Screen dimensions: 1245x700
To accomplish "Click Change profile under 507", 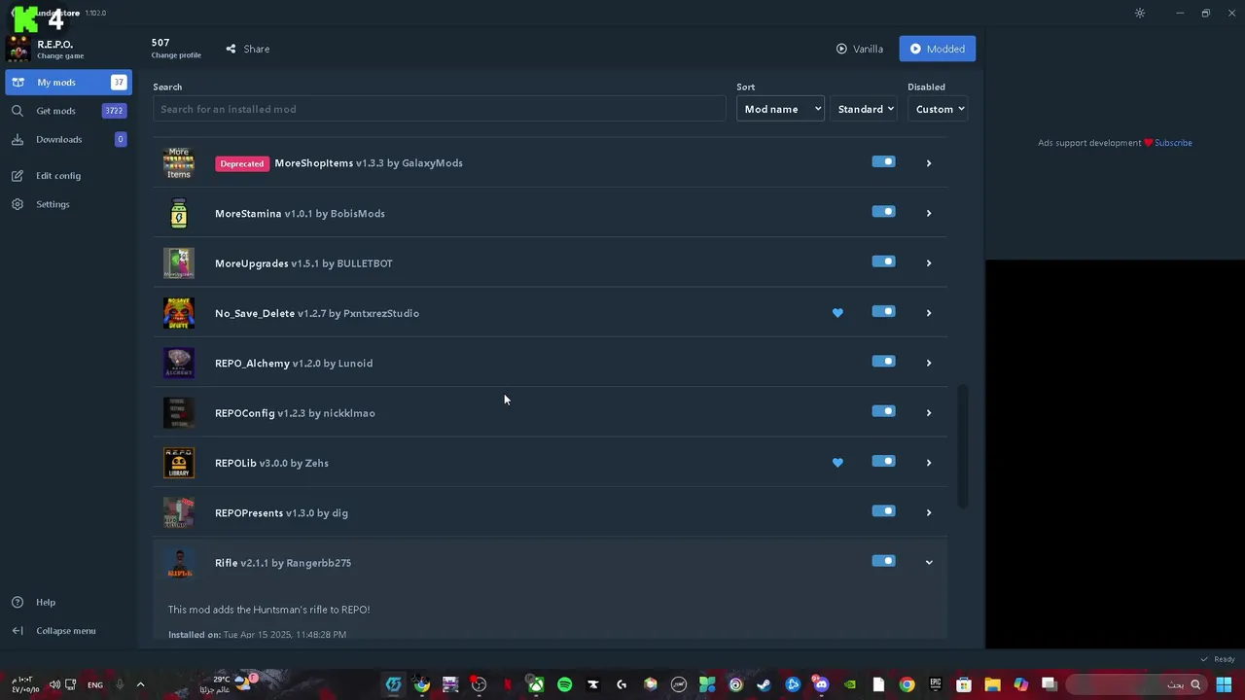I will 176,55.
